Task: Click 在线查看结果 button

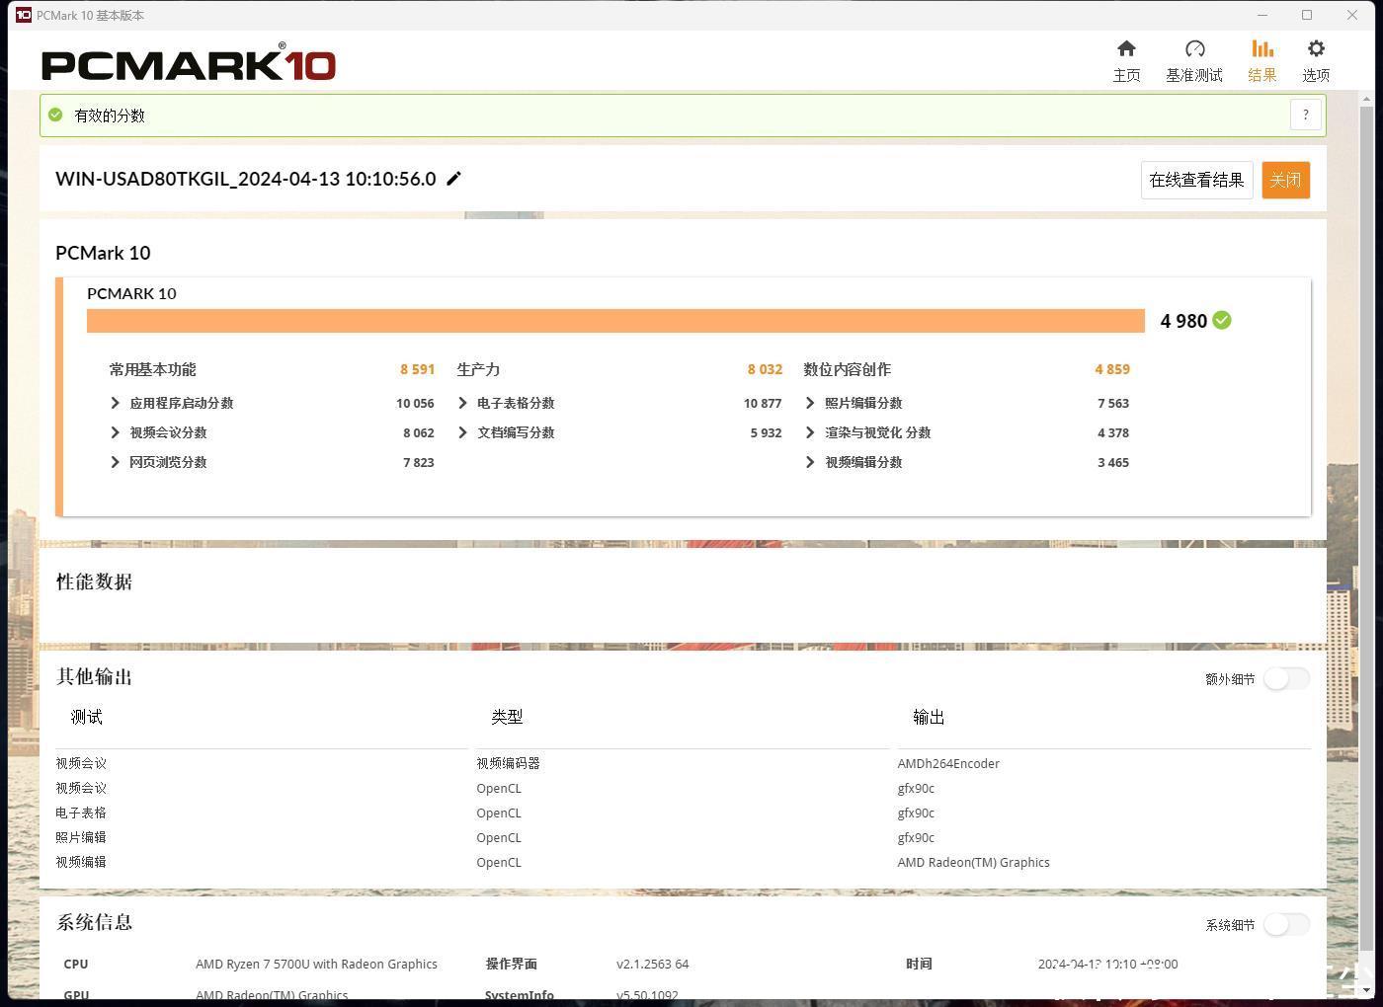Action: pyautogui.click(x=1196, y=180)
